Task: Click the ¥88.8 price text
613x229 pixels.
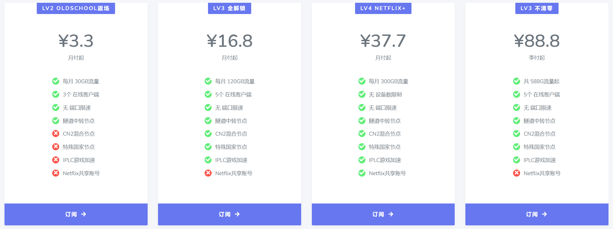Action: [x=537, y=41]
